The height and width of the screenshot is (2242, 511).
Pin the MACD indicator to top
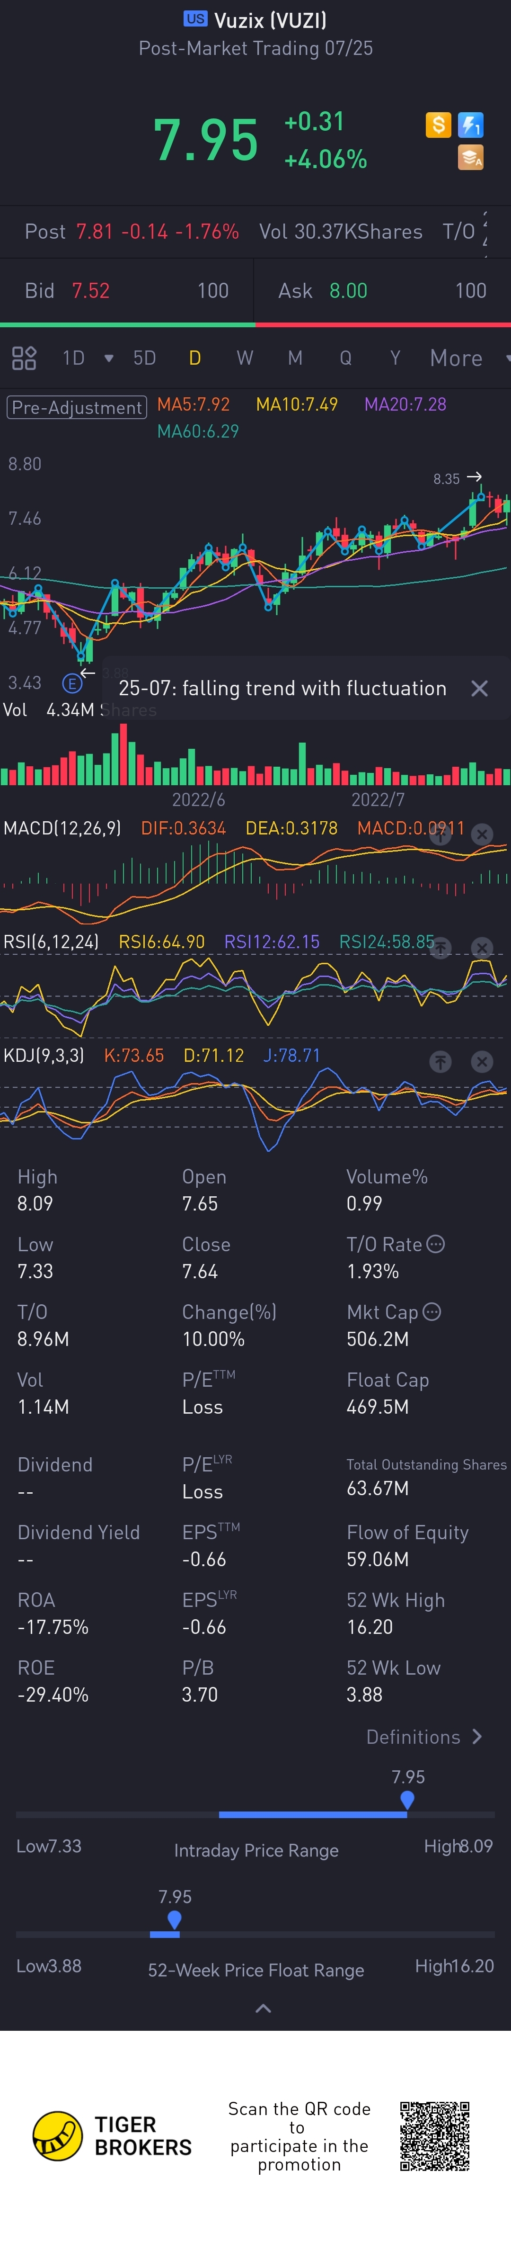[x=441, y=834]
